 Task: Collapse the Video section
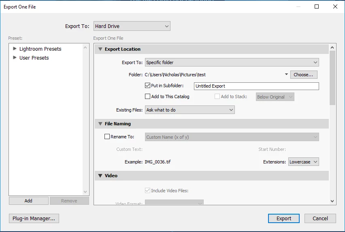[x=100, y=176]
